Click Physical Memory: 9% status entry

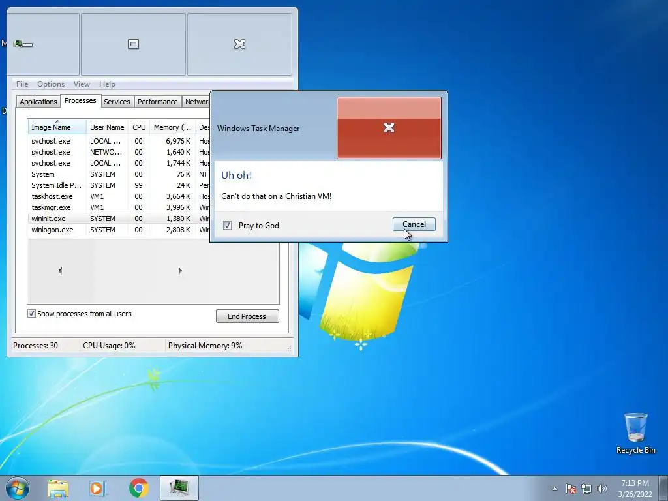coord(205,346)
